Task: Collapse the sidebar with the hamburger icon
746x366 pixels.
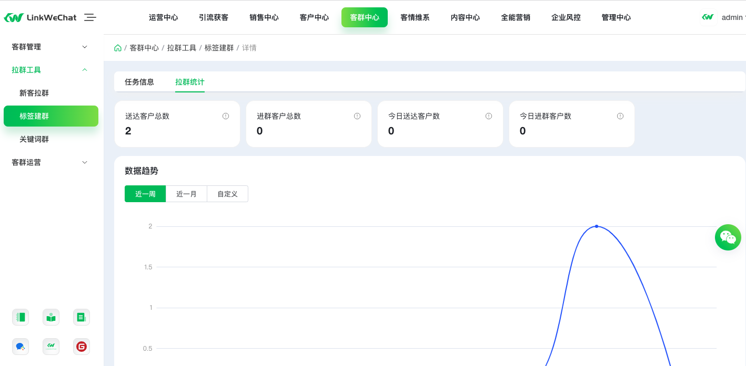Action: click(90, 17)
